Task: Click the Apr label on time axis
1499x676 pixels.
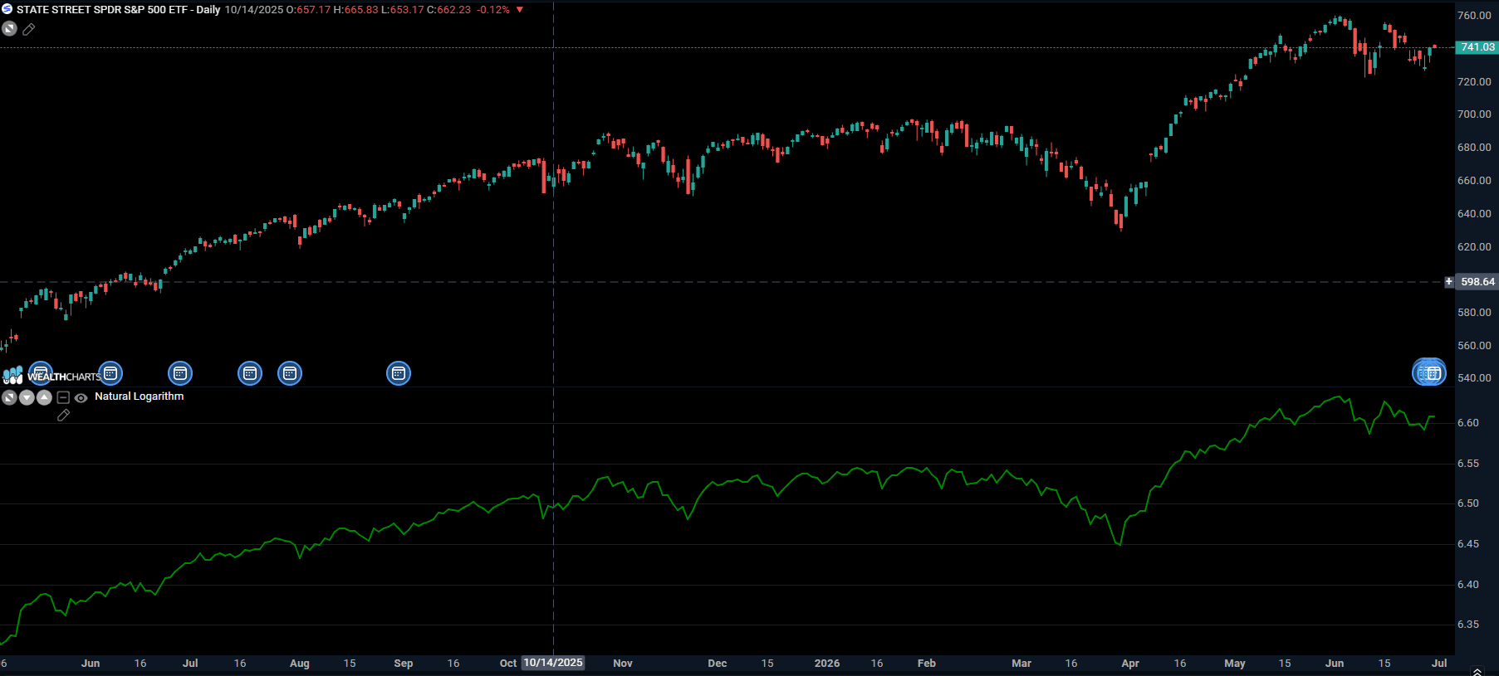Action: tap(1130, 664)
